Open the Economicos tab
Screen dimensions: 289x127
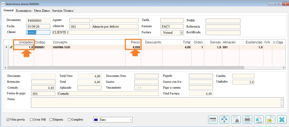coord(24,11)
